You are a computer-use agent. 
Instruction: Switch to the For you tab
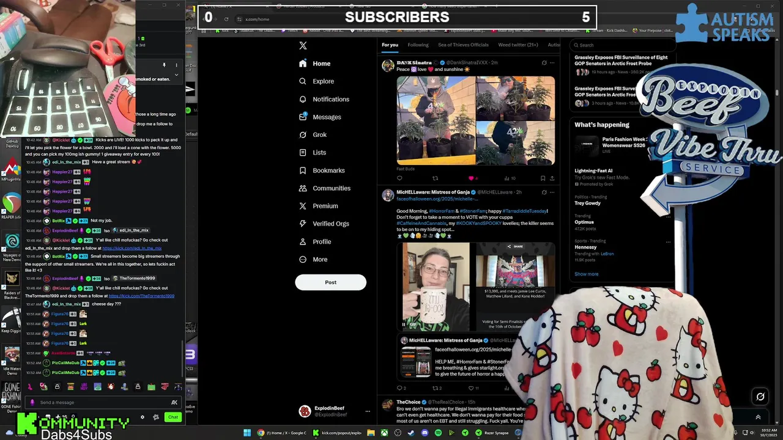click(x=390, y=45)
